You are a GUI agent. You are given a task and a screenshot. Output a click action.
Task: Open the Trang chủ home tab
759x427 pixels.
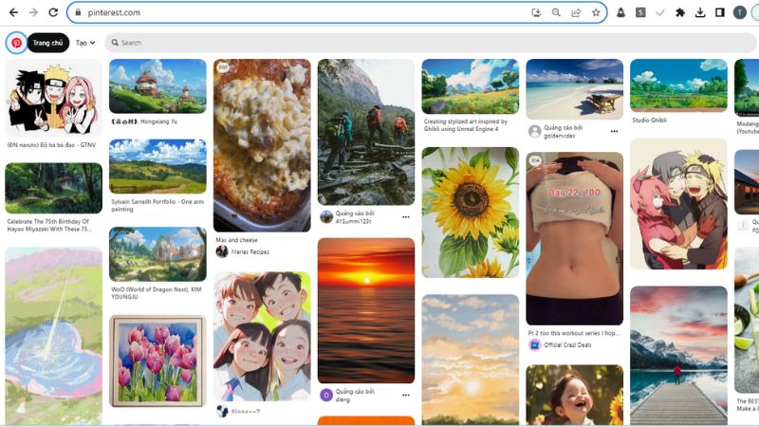click(x=47, y=43)
